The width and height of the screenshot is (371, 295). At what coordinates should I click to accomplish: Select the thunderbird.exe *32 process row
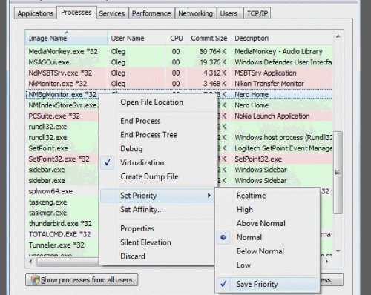[179, 224]
